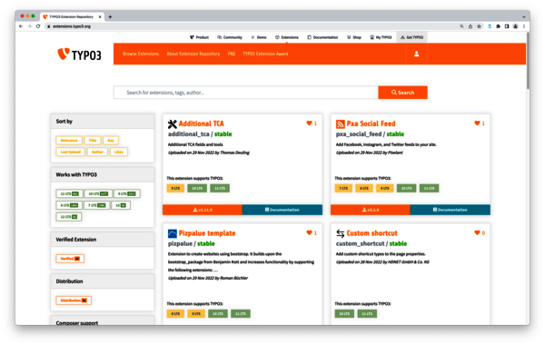Like the Pxa Social Feed extension via heart

(477, 123)
